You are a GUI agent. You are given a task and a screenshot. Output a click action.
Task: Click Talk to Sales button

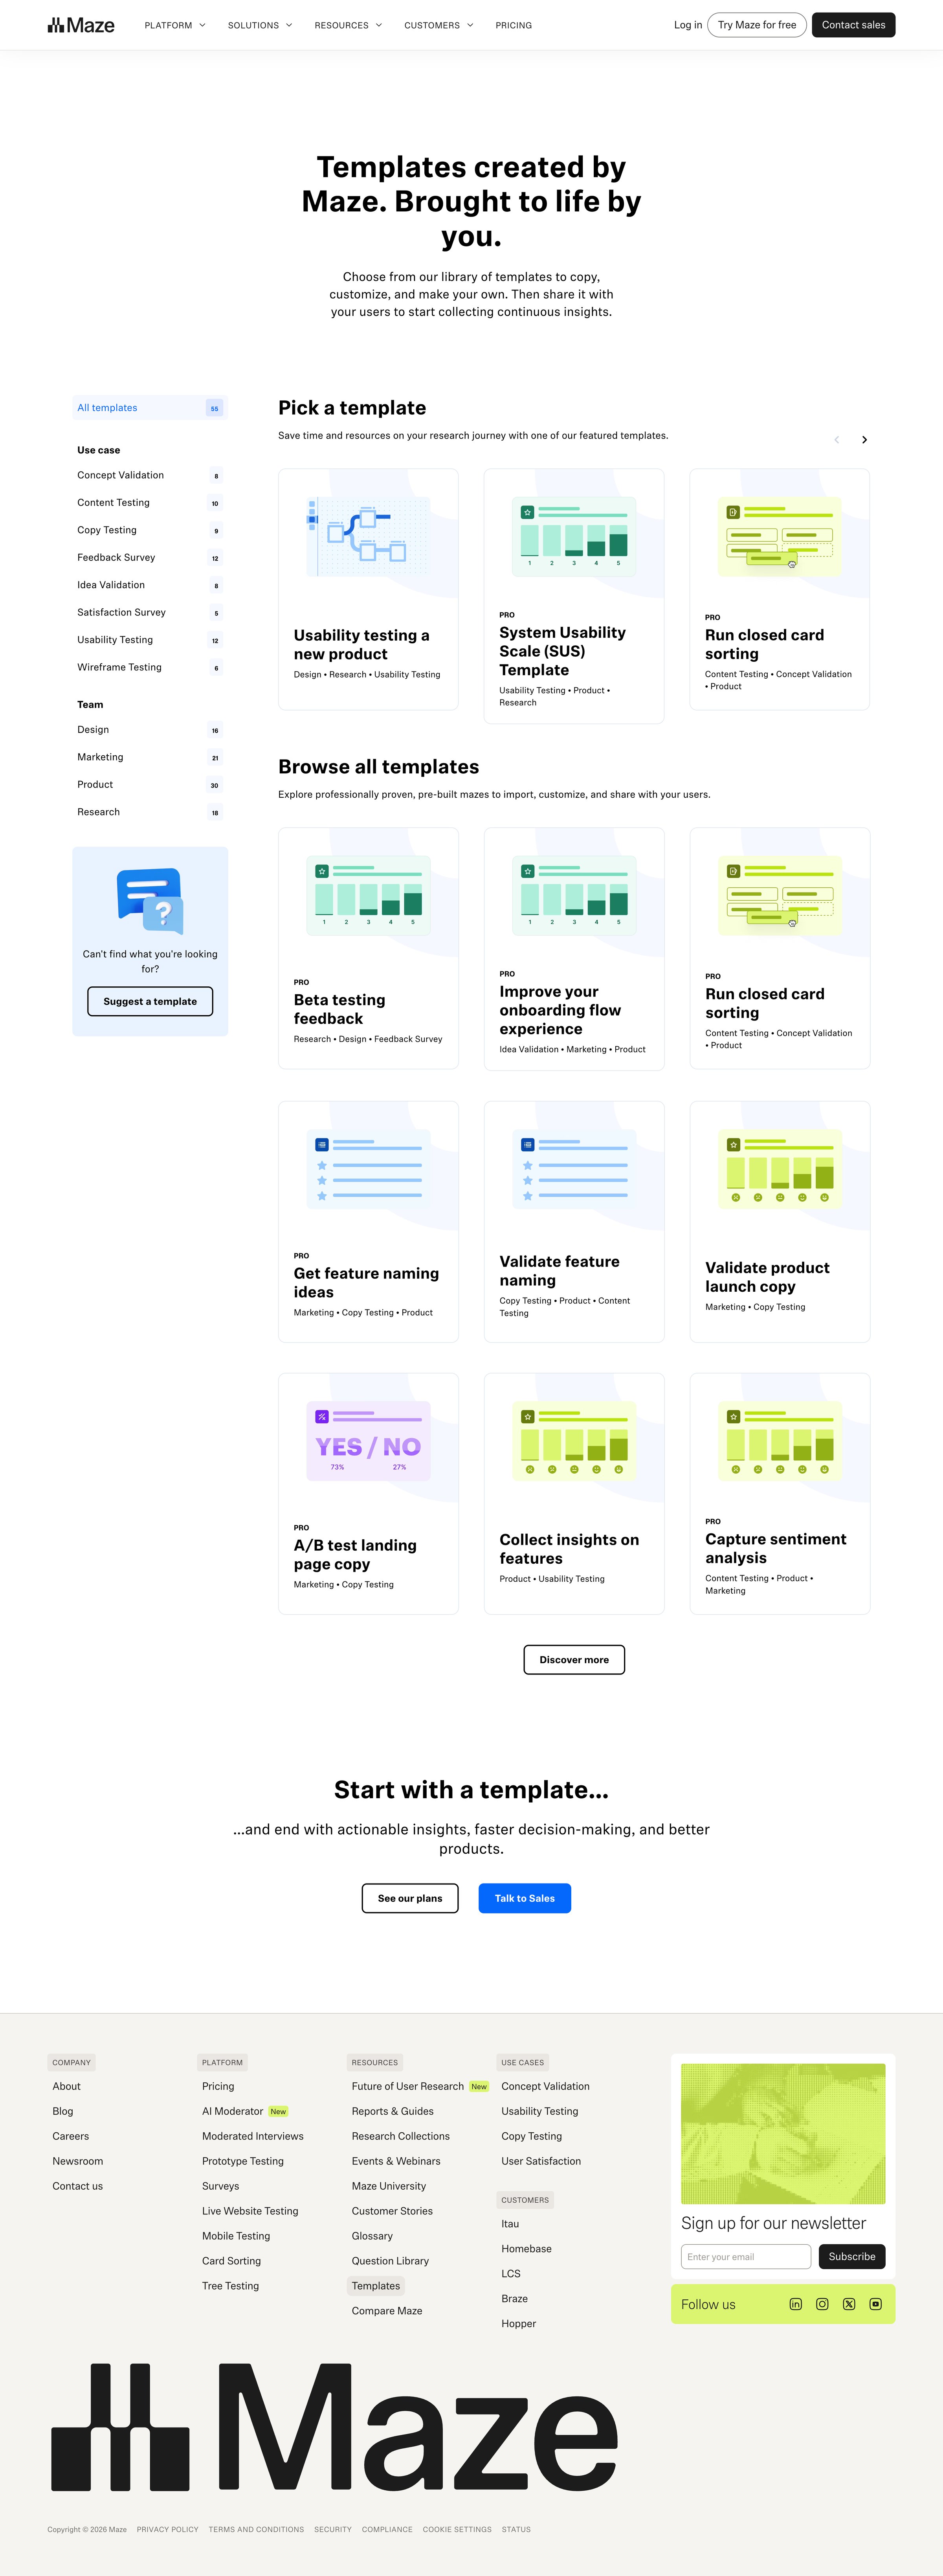[525, 1899]
